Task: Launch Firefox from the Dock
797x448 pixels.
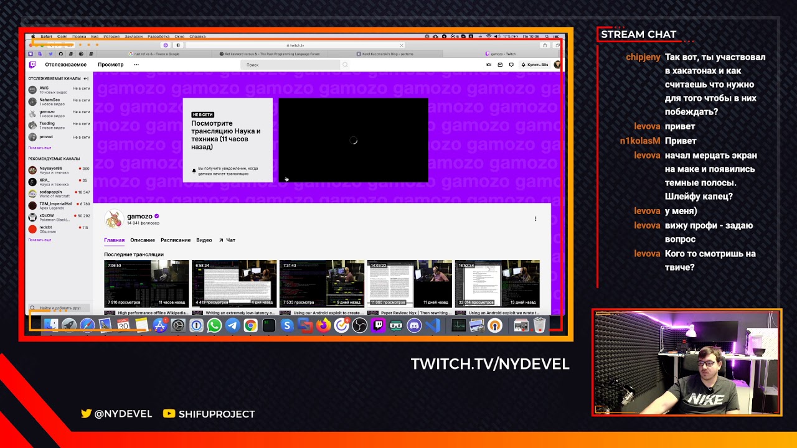Action: [323, 325]
